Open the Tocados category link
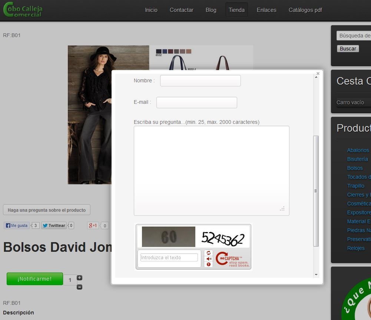Screen dimensions: 371x320 click(359, 177)
